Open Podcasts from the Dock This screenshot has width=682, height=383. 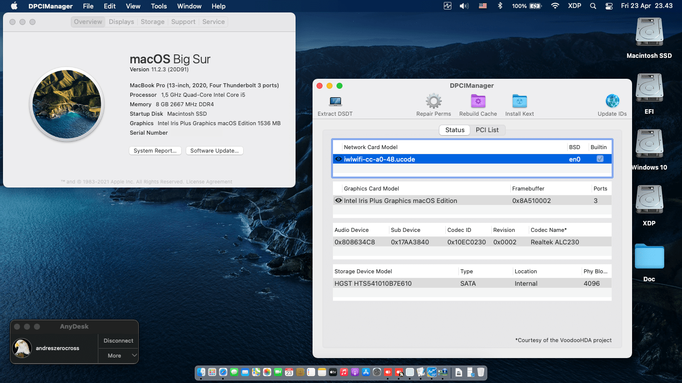point(355,372)
